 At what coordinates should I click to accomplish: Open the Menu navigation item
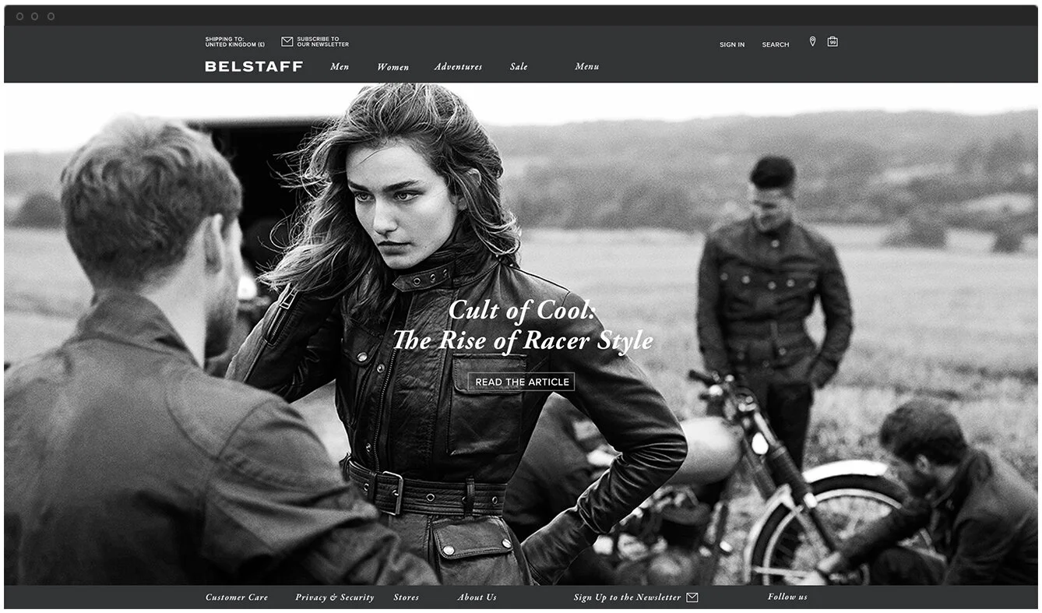pyautogui.click(x=586, y=67)
